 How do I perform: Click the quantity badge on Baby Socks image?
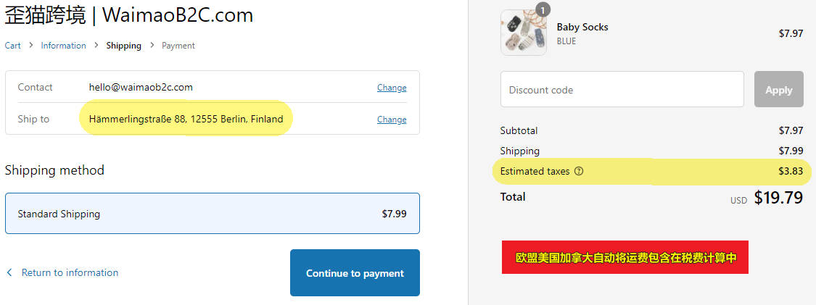click(x=543, y=9)
